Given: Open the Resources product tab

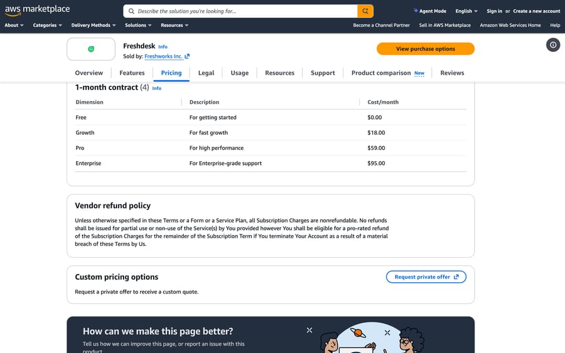Looking at the screenshot, I should tap(279, 73).
